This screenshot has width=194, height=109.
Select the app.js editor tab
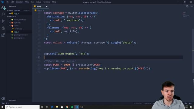click(40, 6)
